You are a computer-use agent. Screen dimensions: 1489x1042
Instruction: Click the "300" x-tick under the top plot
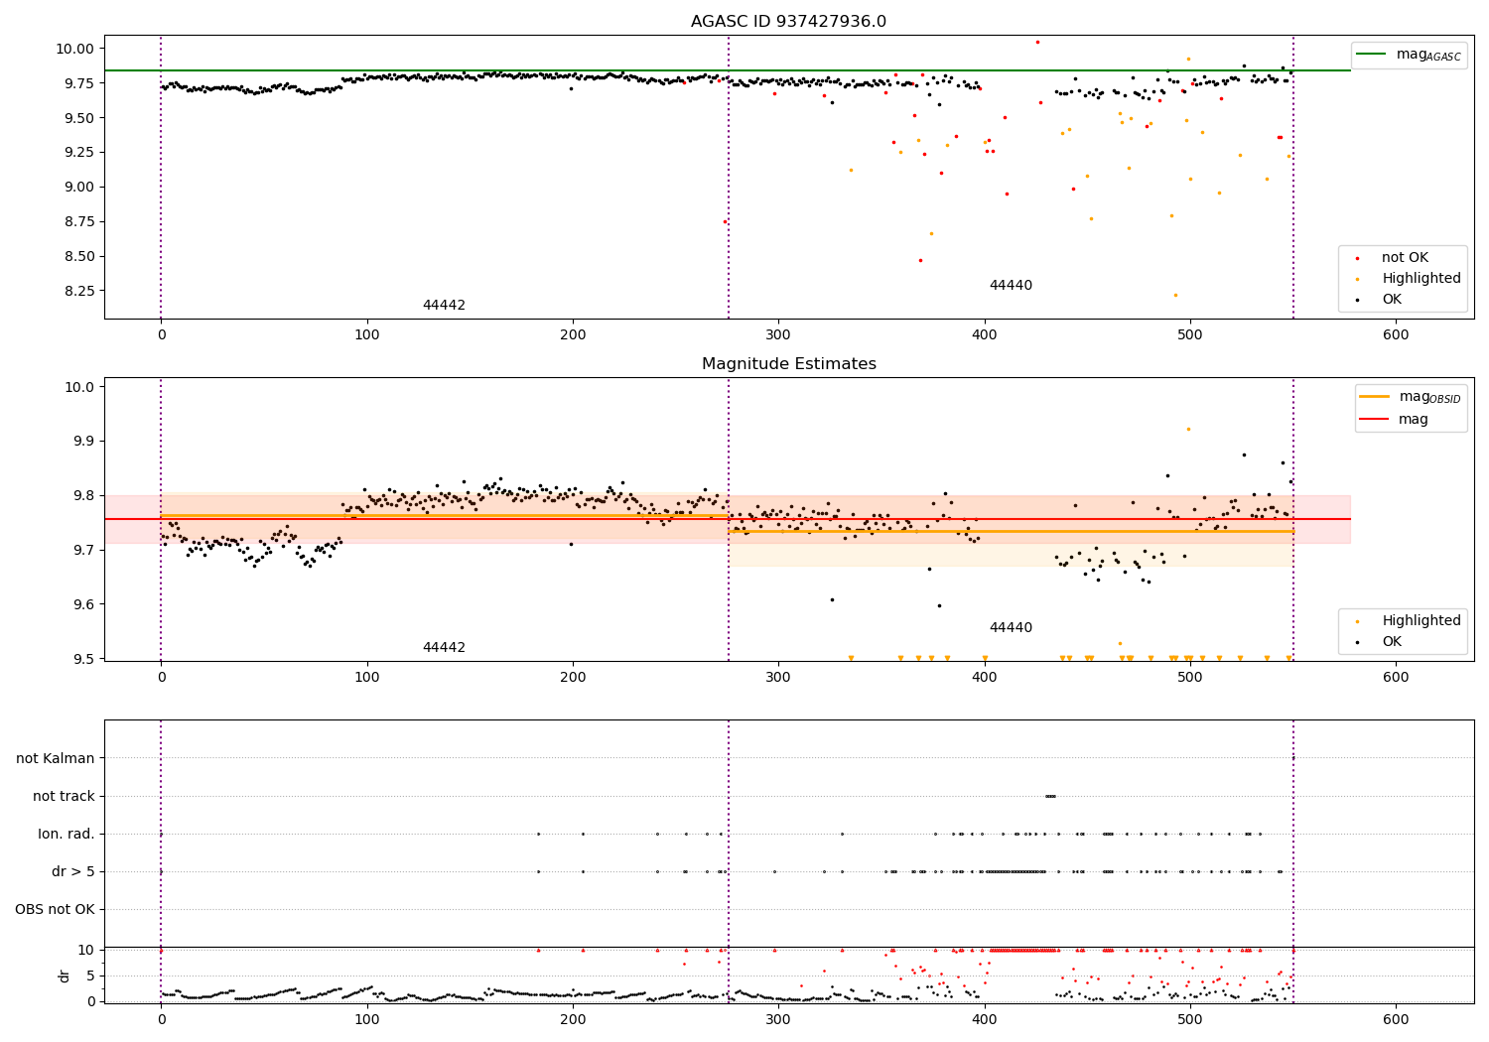[x=778, y=335]
